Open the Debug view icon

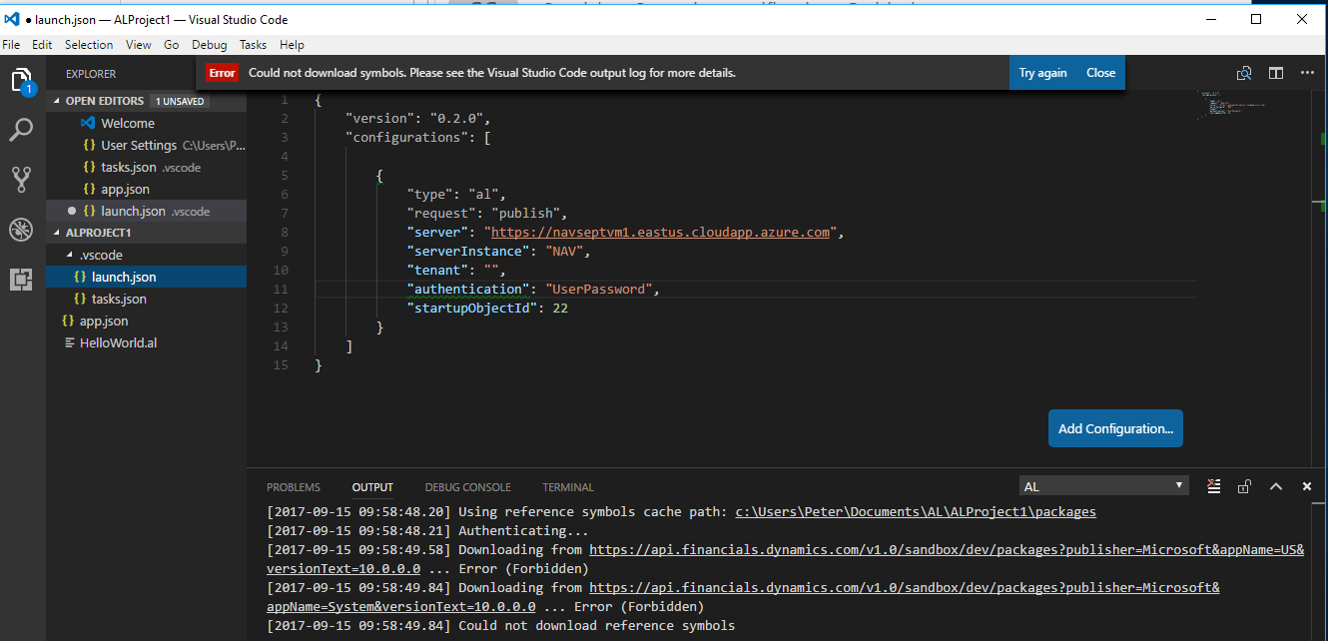(22, 230)
